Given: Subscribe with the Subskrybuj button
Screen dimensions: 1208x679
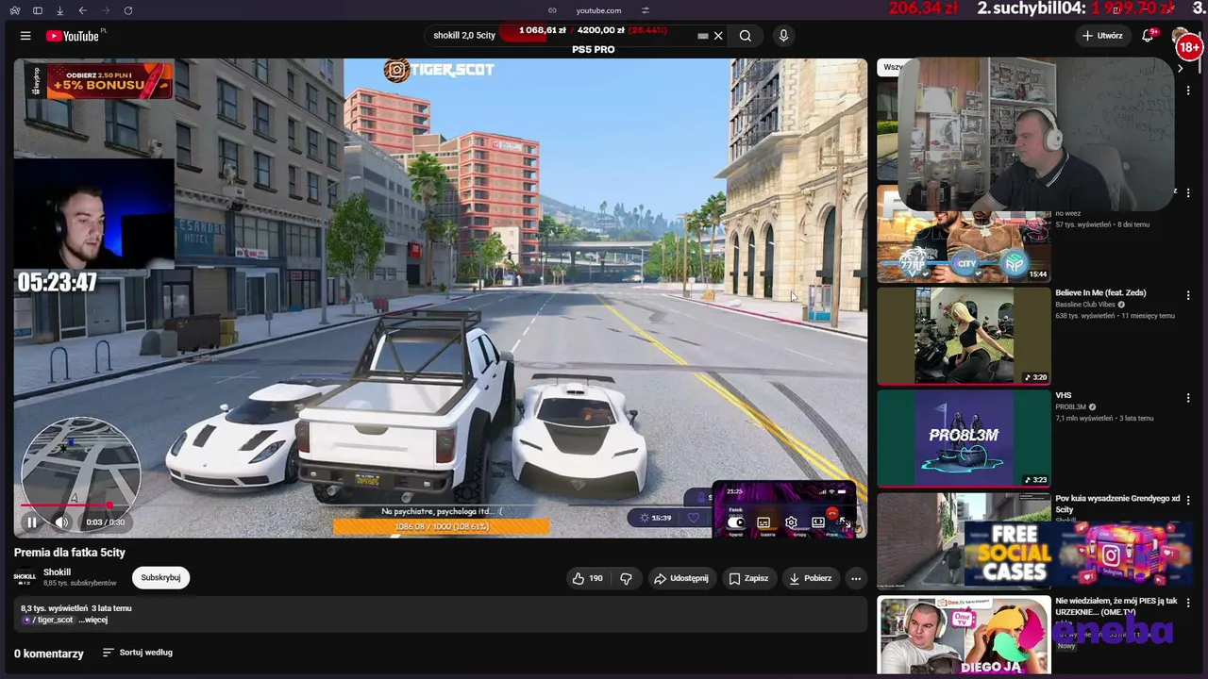Looking at the screenshot, I should 160,577.
